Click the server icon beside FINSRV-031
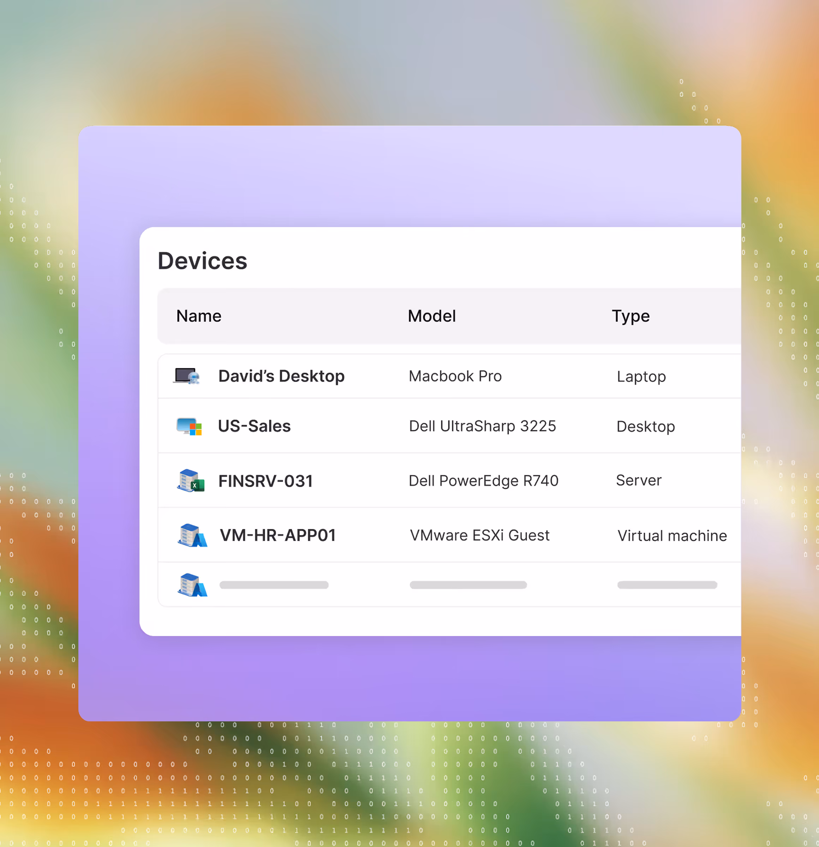This screenshot has width=819, height=847. tap(191, 481)
